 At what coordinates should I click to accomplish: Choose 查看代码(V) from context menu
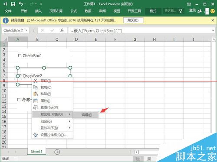coord(53,107)
